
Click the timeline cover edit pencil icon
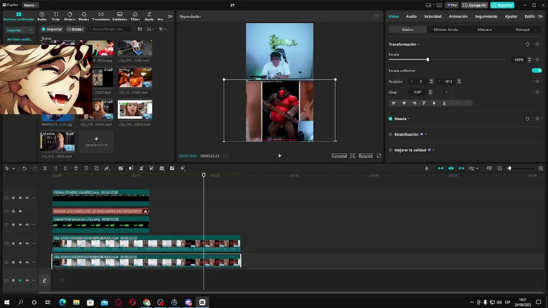tap(44, 281)
